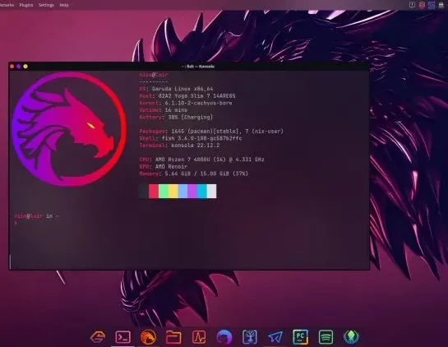Click the Konsole window title bar text
The height and width of the screenshot is (347, 448).
[x=198, y=67]
